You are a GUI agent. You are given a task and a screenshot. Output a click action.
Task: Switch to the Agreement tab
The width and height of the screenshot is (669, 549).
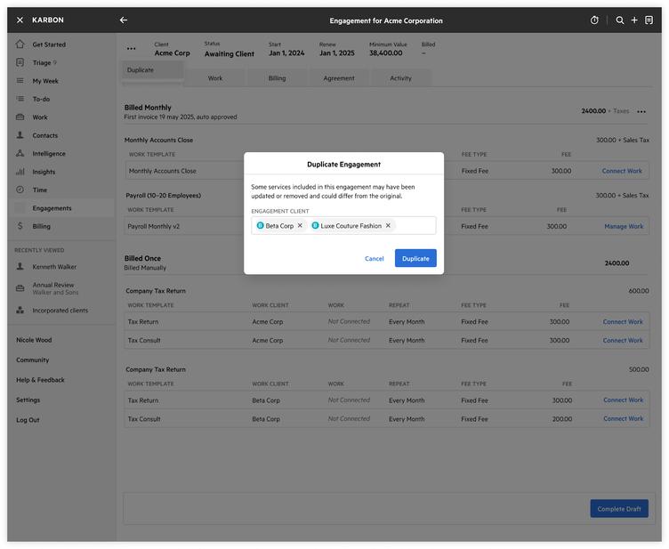click(x=339, y=78)
